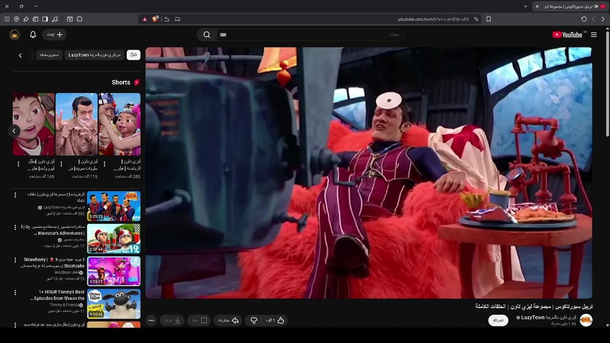Share the video with the 'مشاركة' button
Image resolution: width=610 pixels, height=343 pixels.
click(228, 321)
